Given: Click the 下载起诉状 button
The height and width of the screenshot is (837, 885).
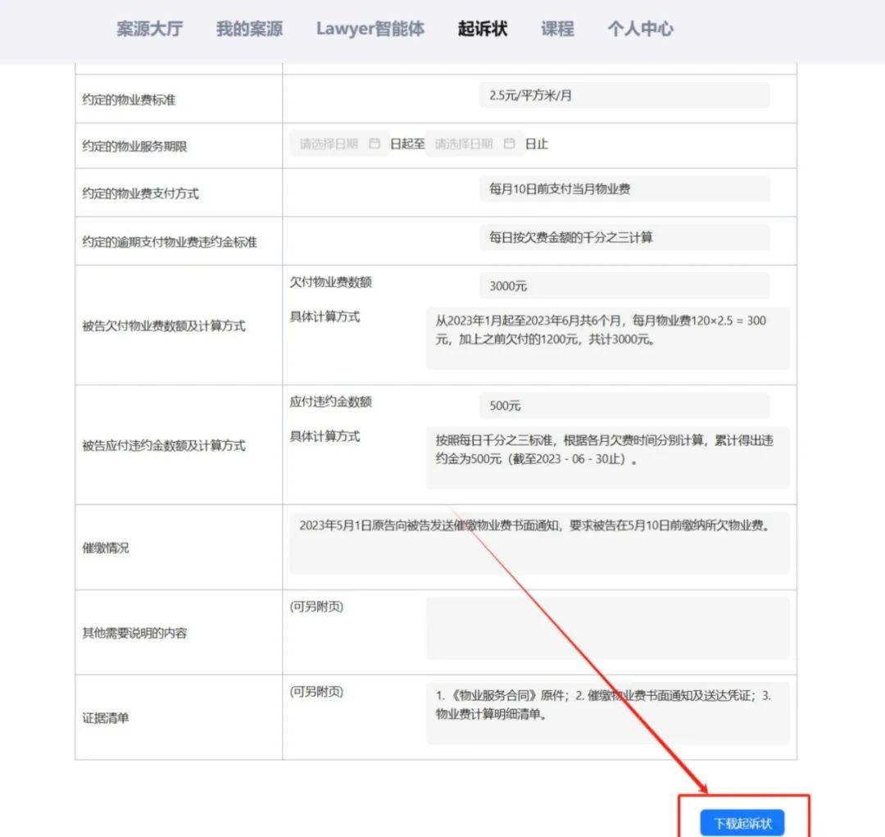Looking at the screenshot, I should pos(743,822).
